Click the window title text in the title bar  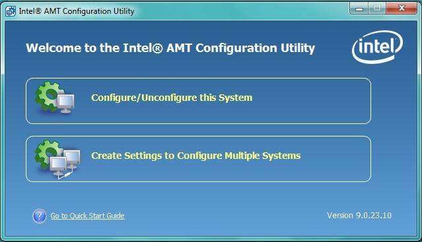[77, 11]
